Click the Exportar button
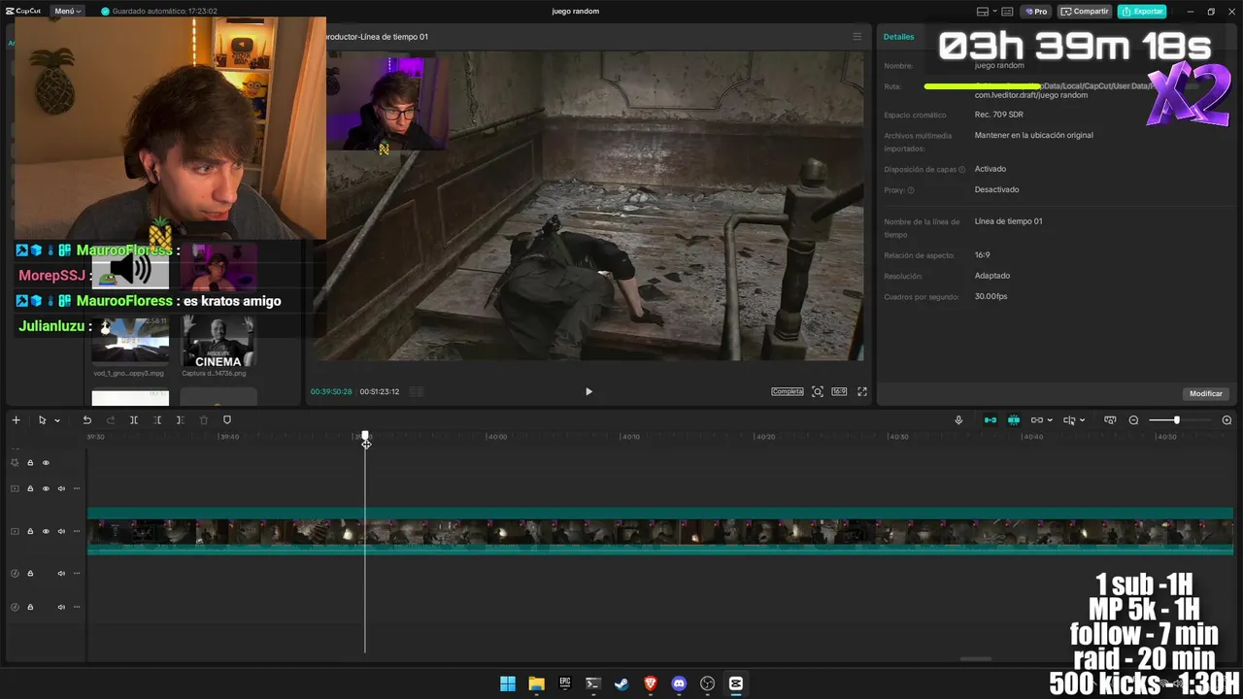The width and height of the screenshot is (1243, 699). (x=1142, y=12)
